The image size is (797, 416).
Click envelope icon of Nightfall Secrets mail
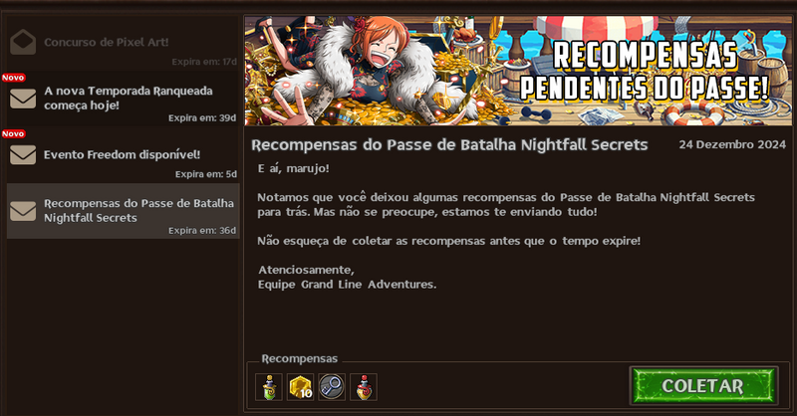click(23, 211)
